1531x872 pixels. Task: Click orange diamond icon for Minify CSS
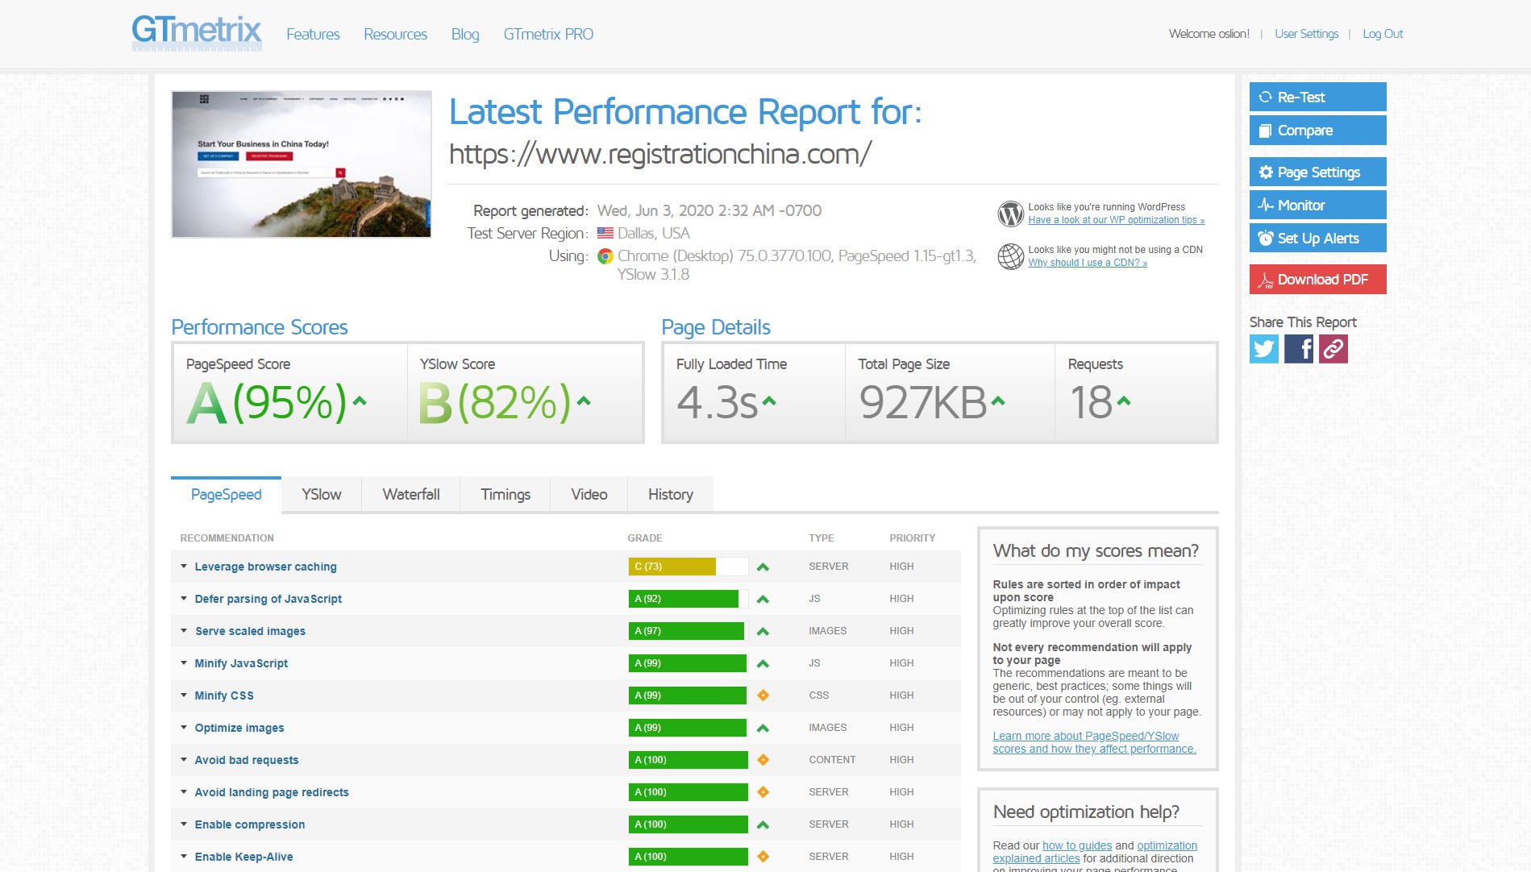point(763,696)
